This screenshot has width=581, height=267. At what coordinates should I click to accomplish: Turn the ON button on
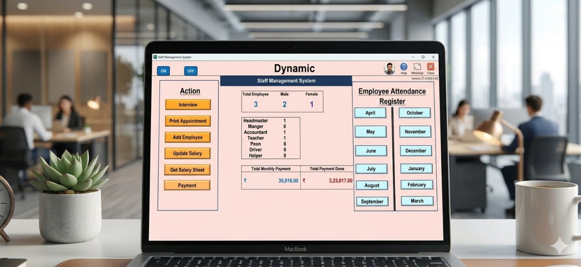coord(163,70)
